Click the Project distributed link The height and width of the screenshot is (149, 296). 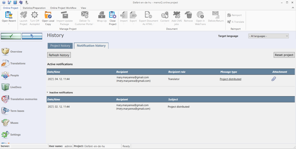230,79
